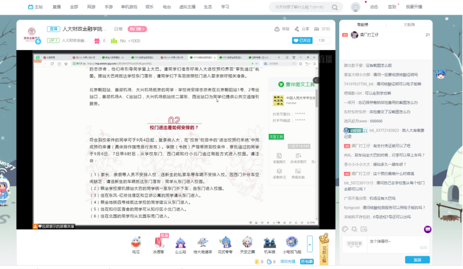This screenshot has height=269, width=463.
Task: Expand the 立即上船 side panel
Action: tap(324, 247)
